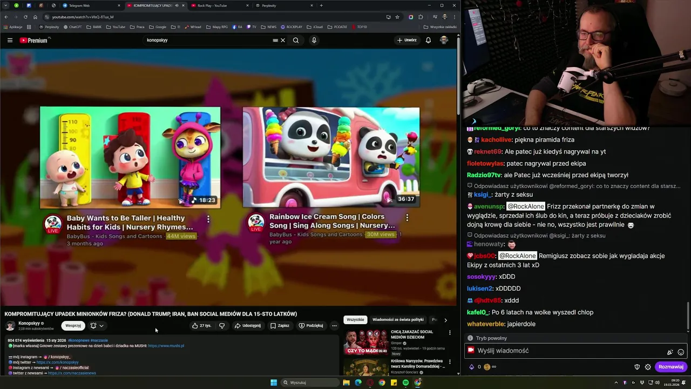Open the Wszystkie zakładki folder
Image resolution: width=691 pixels, height=389 pixels.
pyautogui.click(x=440, y=26)
